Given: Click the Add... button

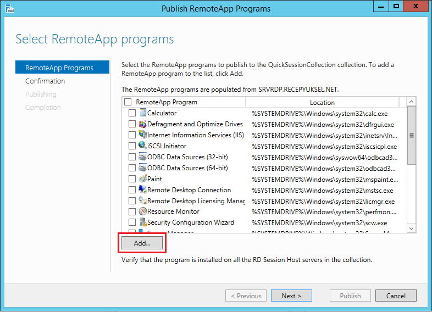Looking at the screenshot, I should (x=142, y=243).
